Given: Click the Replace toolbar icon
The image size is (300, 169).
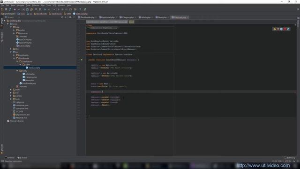Looking at the screenshot, I should (x=40, y=9).
